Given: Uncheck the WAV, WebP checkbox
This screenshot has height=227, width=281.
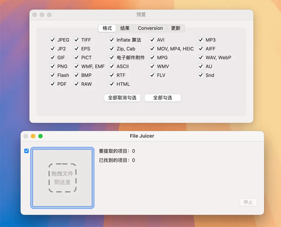Looking at the screenshot, I should pyautogui.click(x=201, y=57).
